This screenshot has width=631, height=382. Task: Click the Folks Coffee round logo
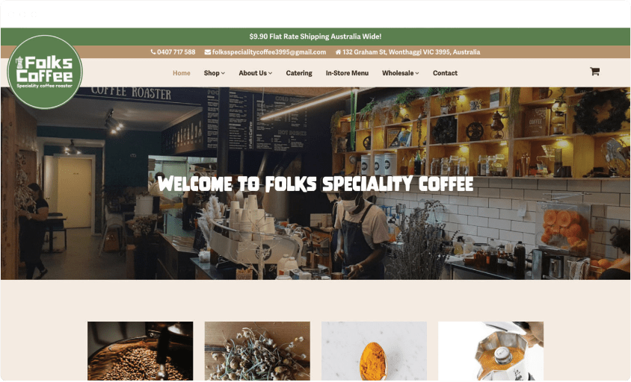point(45,72)
